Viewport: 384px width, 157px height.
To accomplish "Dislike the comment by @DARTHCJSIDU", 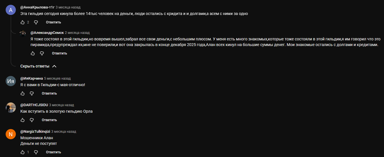I will point(32,120).
